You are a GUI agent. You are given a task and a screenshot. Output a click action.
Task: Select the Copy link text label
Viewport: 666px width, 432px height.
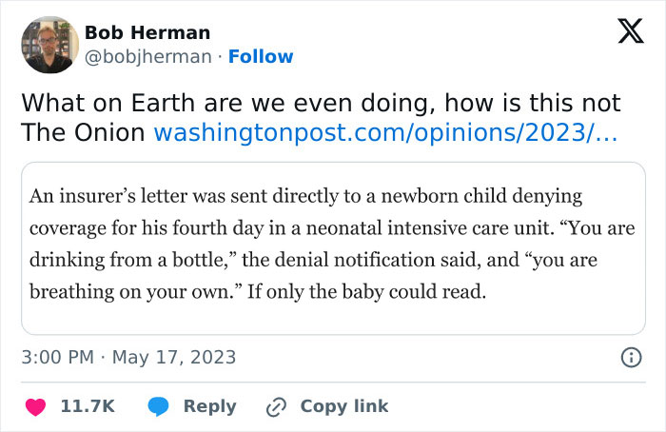pos(344,406)
